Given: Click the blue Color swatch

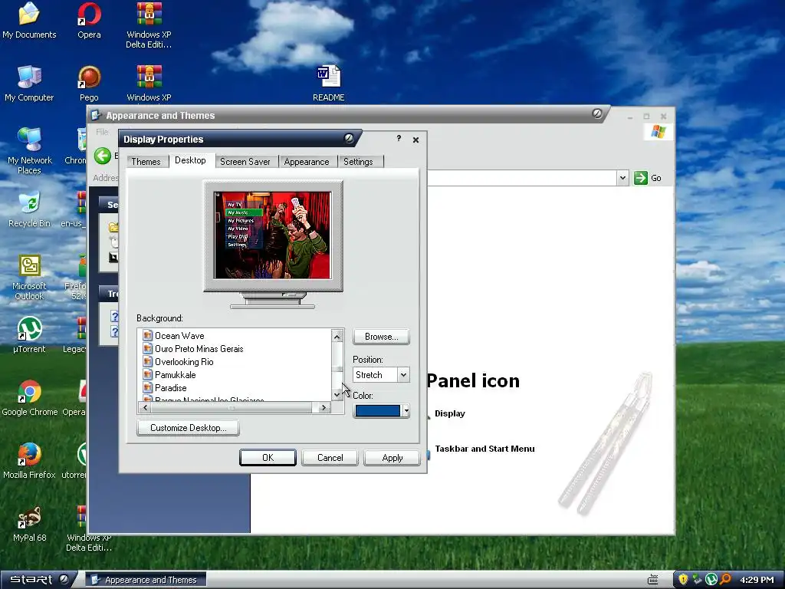Looking at the screenshot, I should click(377, 411).
